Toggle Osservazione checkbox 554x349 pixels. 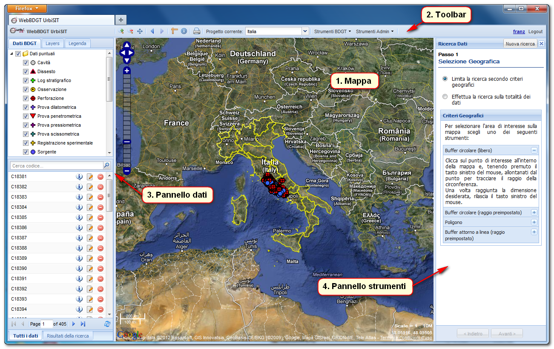coord(26,90)
